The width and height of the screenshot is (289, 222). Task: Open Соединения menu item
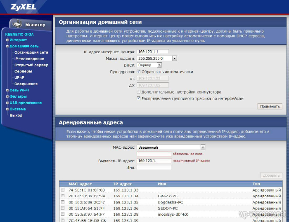pos(26,84)
